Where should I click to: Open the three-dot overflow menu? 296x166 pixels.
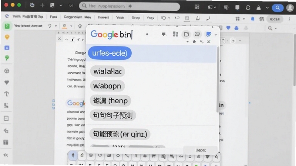click(289, 19)
